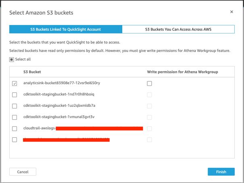Viewport: 244px width, 183px height.
Task: Click bucket name cdktoolkit-stagingbucket-1nd7r0h8hboiq
Action: 59,94
